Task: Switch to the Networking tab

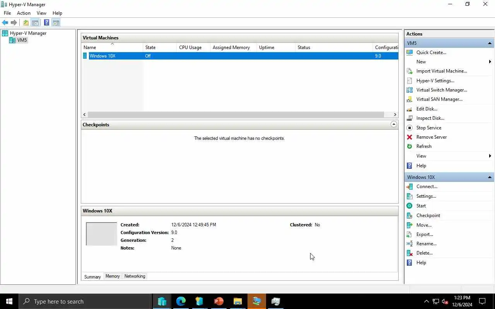Action: coord(135,276)
